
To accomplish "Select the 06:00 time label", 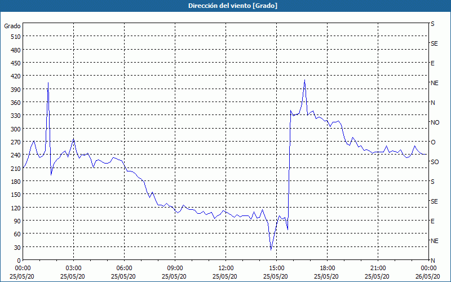I will pos(124,268).
